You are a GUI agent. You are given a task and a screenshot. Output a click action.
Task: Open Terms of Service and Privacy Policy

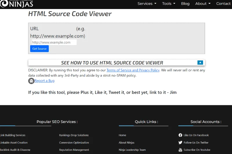click(133, 70)
